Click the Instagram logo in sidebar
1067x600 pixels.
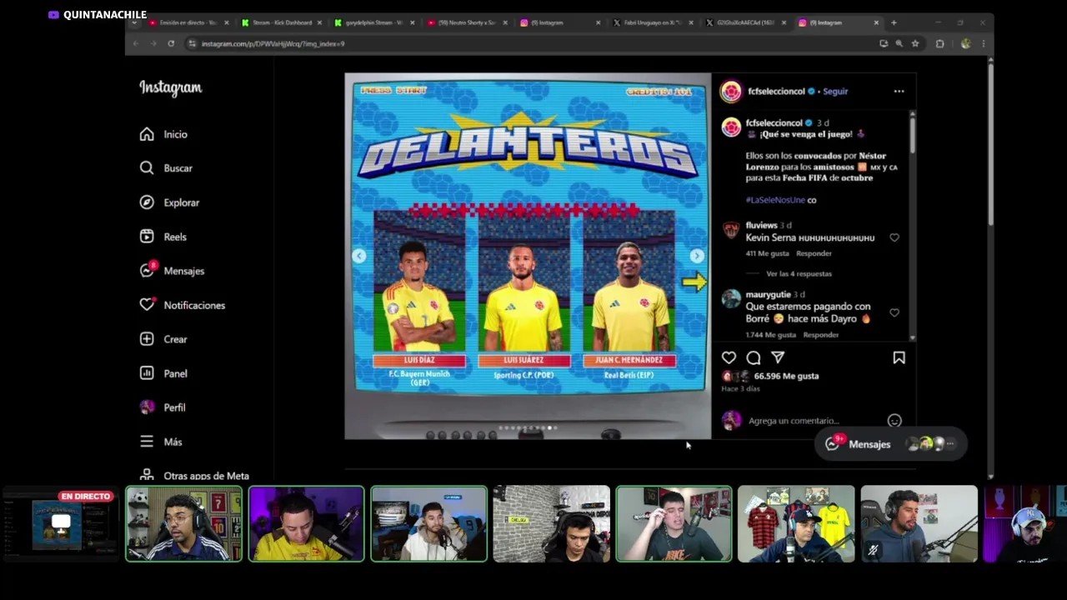point(170,87)
